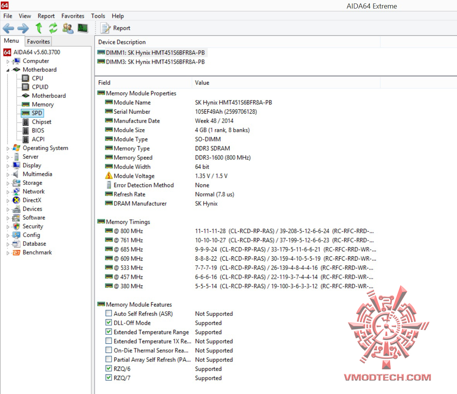
Task: Expand the Operating System node
Action: (x=8, y=148)
